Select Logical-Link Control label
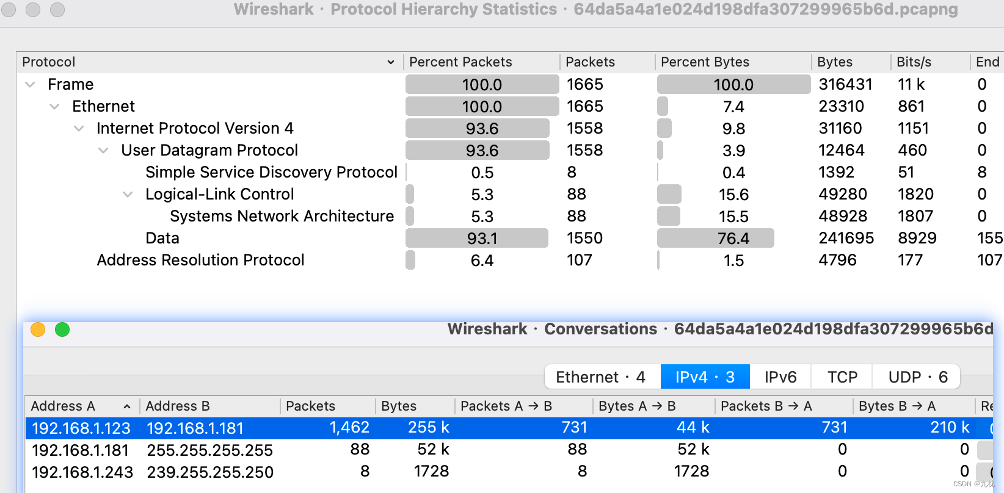Screen dimensions: 1004x493 click(x=220, y=194)
